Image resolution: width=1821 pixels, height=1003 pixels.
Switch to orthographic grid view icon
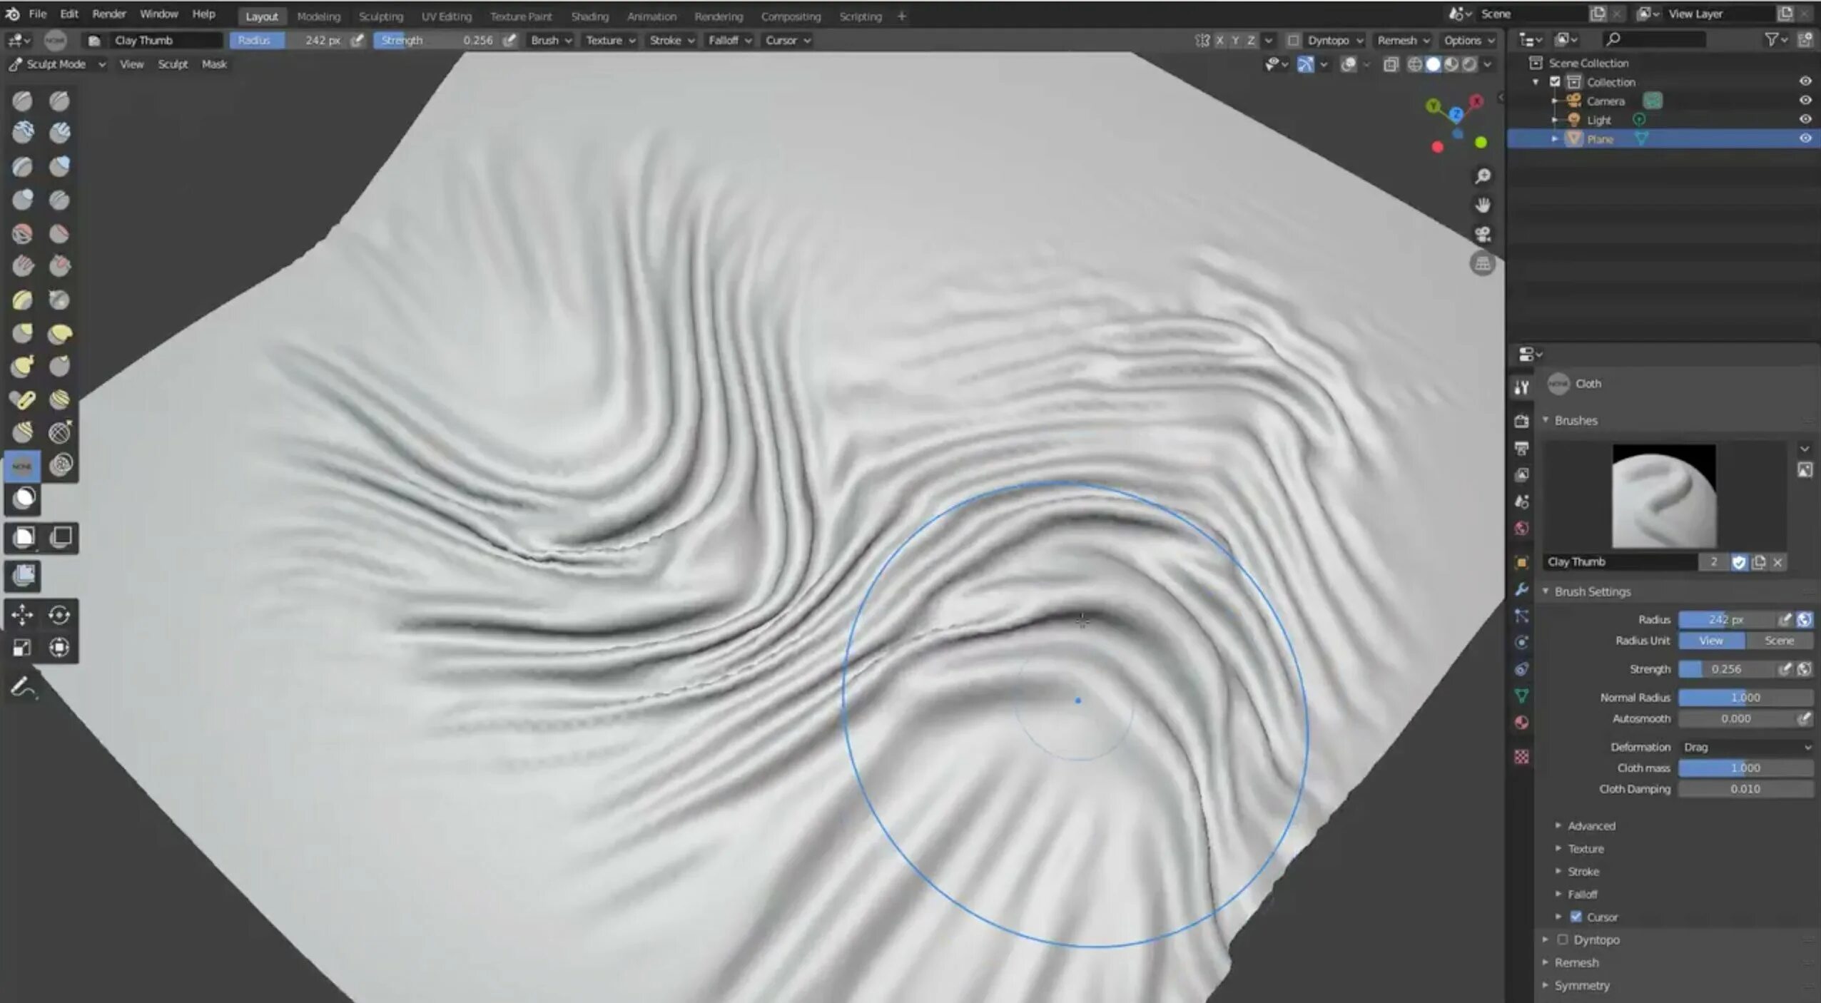pos(1483,264)
